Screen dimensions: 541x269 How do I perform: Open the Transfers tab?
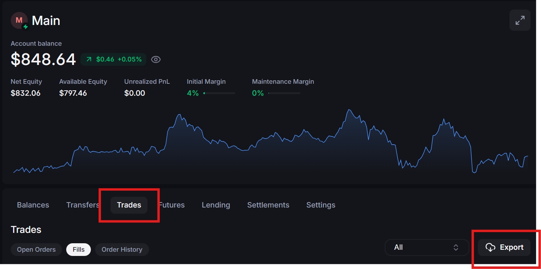(82, 205)
